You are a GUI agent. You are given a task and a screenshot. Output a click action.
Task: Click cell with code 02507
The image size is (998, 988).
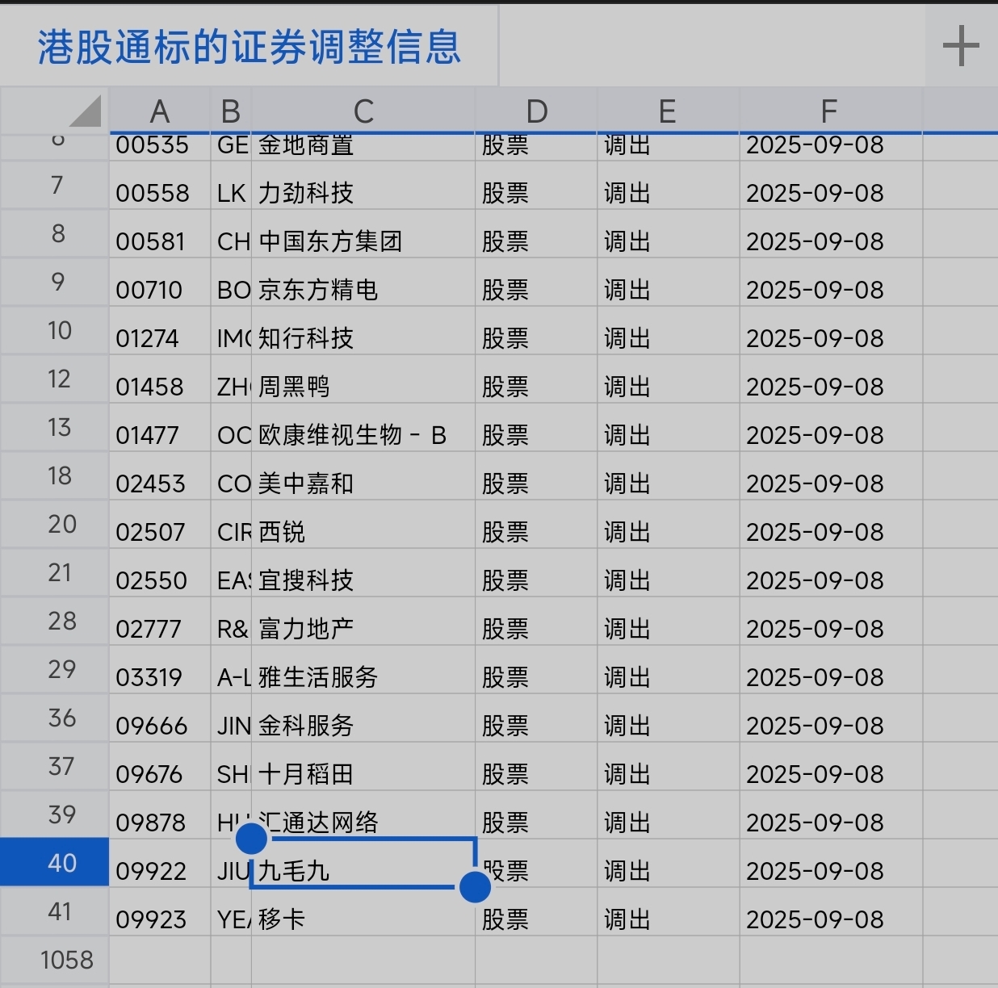pos(160,525)
